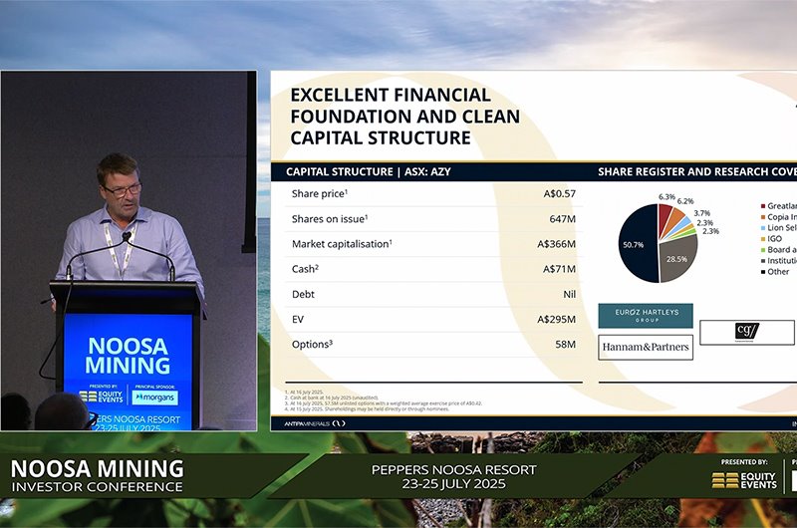The image size is (797, 528).
Task: Click the 'Nil' debt value
Action: (x=570, y=294)
